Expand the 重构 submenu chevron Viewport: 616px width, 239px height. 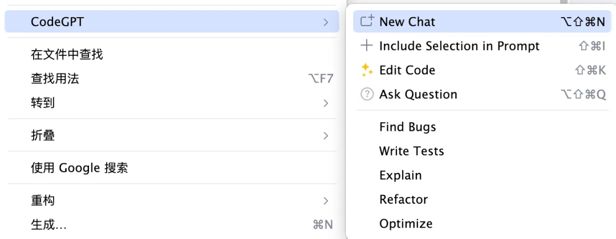point(326,201)
